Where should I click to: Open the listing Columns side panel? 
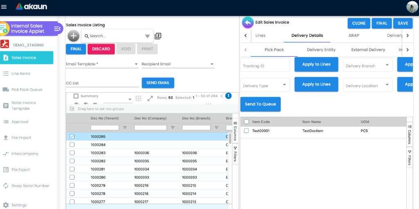click(x=235, y=130)
